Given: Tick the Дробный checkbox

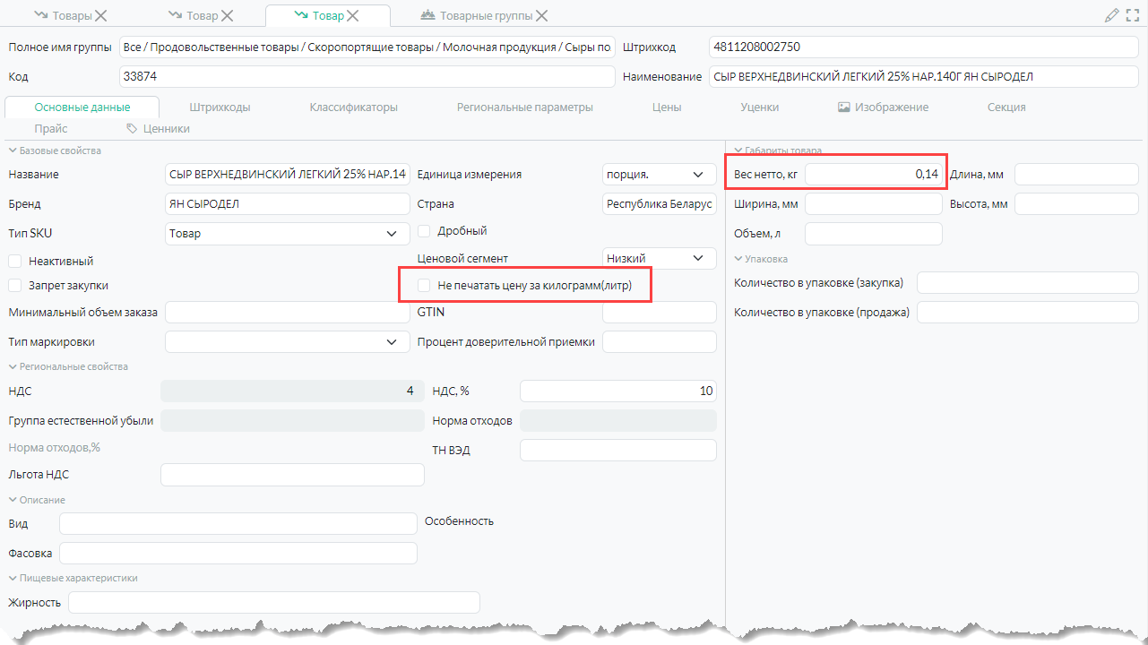Looking at the screenshot, I should [x=425, y=231].
